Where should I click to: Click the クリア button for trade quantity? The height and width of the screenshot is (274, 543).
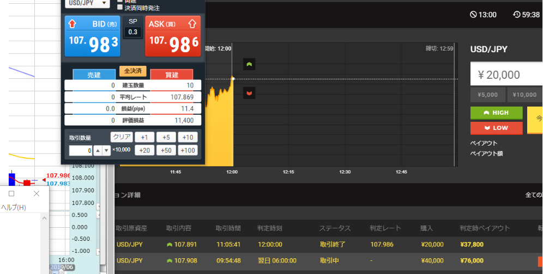click(x=122, y=137)
